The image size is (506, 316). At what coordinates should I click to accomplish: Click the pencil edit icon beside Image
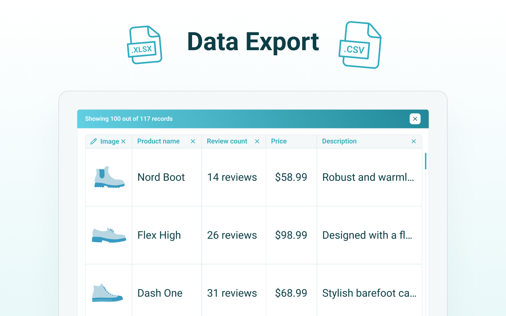(94, 141)
